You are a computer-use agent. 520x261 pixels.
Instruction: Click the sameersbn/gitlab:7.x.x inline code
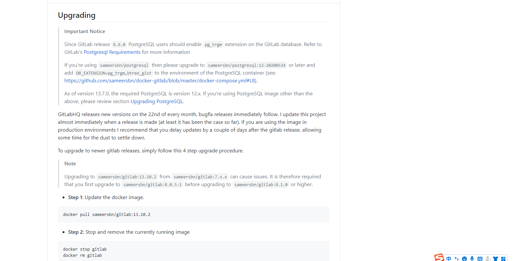coord(200,177)
